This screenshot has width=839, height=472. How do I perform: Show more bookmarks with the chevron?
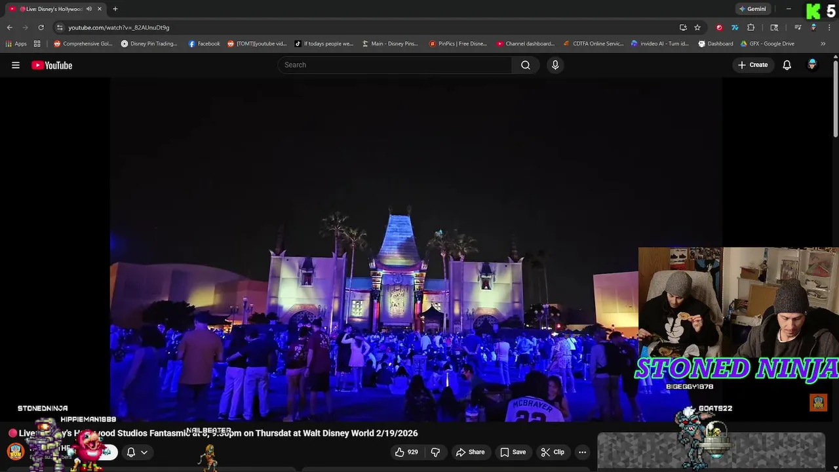click(823, 44)
